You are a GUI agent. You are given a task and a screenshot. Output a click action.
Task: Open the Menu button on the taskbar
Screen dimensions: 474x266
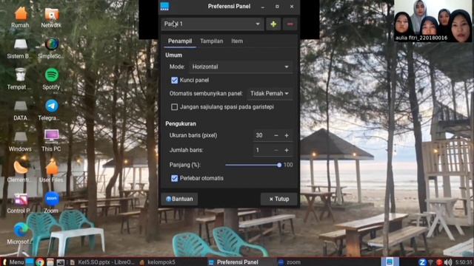(13, 262)
